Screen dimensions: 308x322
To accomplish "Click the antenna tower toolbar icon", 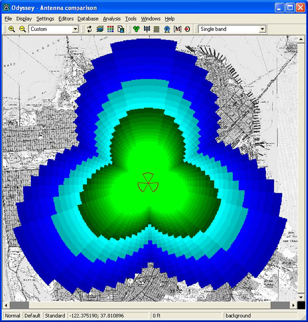I will pyautogui.click(x=147, y=29).
